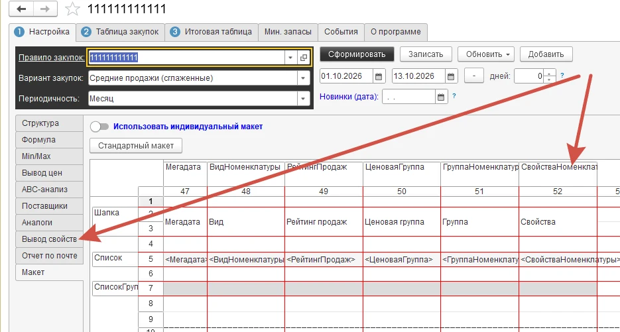Open calendar for end date 13.10.2026
Screen dimensions: 620x332
coord(450,76)
